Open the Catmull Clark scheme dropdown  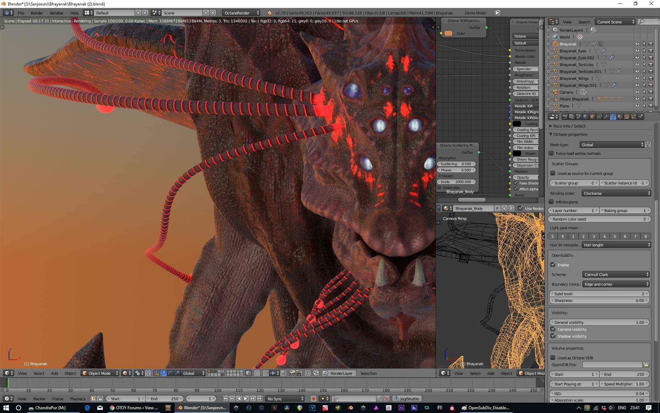(616, 274)
